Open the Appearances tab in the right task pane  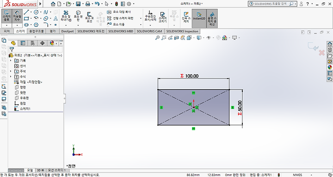click(x=330, y=67)
